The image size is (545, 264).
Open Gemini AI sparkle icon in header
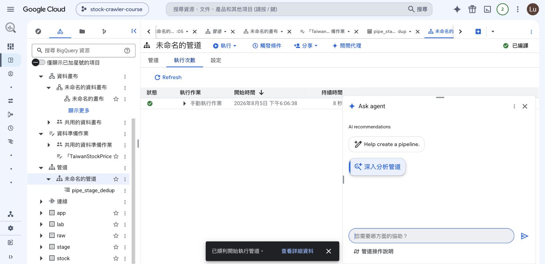click(457, 9)
